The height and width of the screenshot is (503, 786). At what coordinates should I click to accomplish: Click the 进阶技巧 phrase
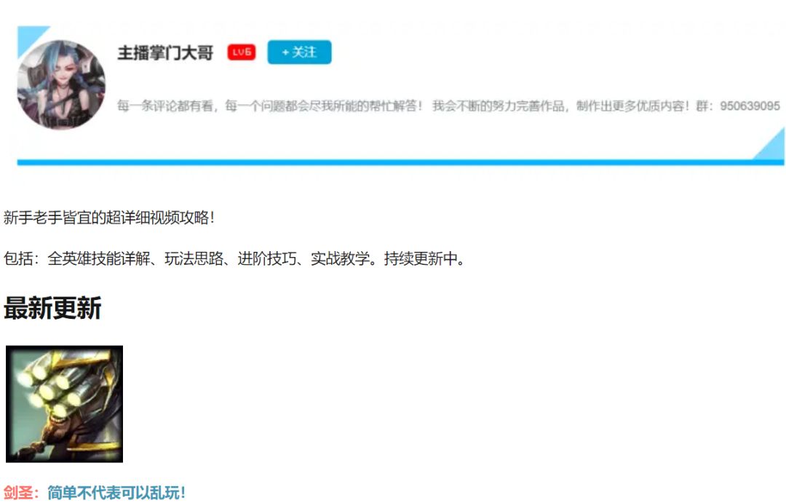(266, 258)
